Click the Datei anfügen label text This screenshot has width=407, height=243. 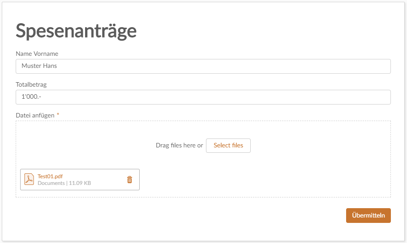35,115
